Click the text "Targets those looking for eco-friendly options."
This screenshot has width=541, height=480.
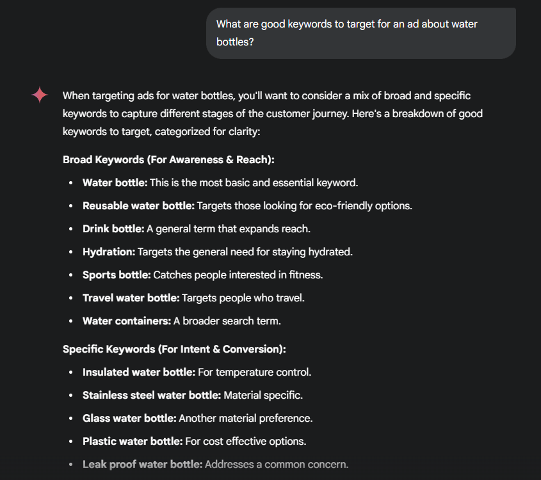pos(304,205)
